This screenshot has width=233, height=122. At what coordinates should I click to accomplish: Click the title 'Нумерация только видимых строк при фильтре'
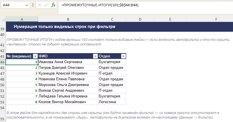64,27
